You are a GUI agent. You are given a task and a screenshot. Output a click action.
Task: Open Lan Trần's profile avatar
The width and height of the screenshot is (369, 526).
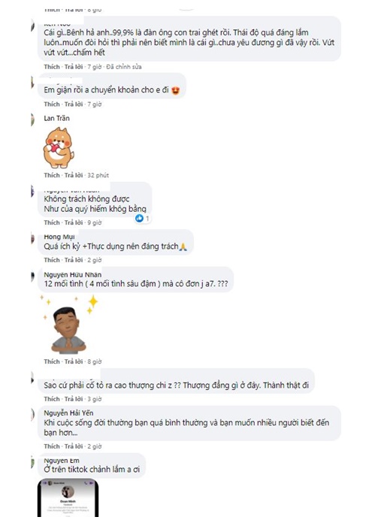tap(32, 119)
